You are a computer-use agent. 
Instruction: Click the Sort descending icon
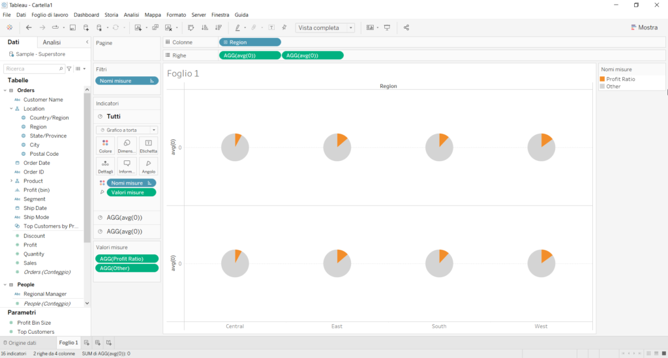pos(219,27)
